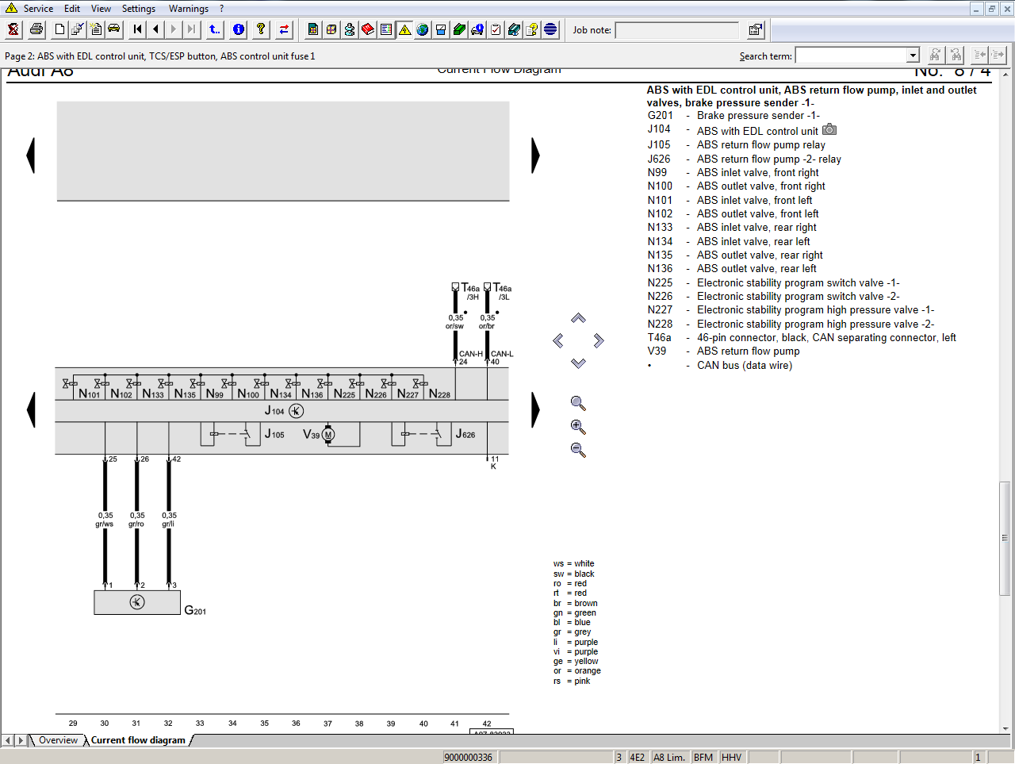Open the Edit menu
Image resolution: width=1015 pixels, height=764 pixels.
click(x=72, y=9)
